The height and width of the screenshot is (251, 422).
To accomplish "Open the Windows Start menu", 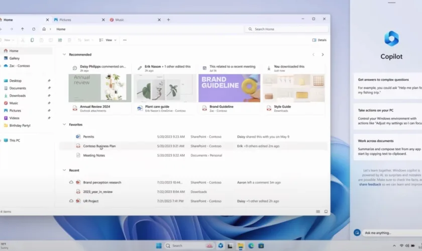I will click(x=159, y=245).
